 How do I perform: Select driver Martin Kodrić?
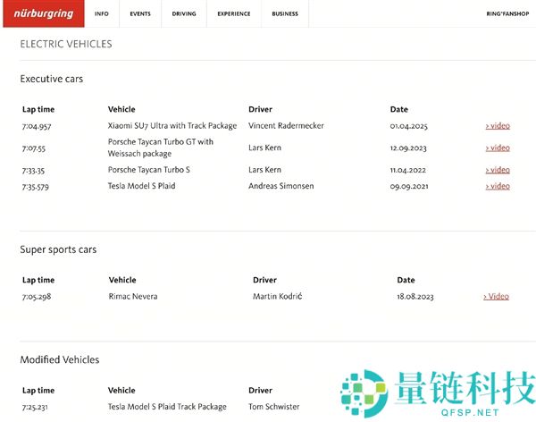(278, 297)
